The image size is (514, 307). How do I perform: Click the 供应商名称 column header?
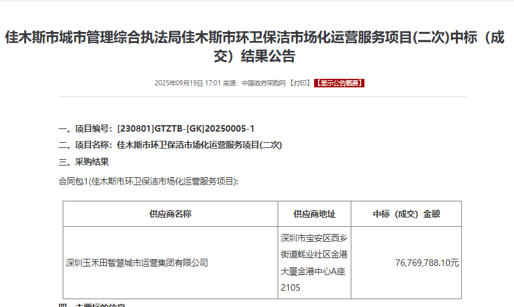tap(170, 214)
